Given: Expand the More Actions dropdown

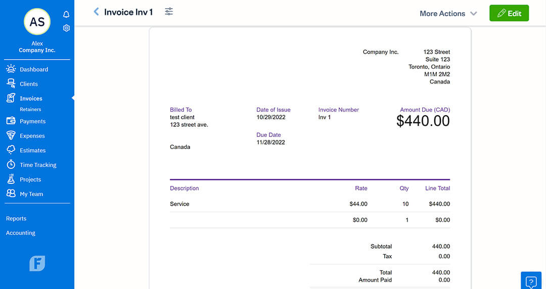Looking at the screenshot, I should tap(448, 14).
